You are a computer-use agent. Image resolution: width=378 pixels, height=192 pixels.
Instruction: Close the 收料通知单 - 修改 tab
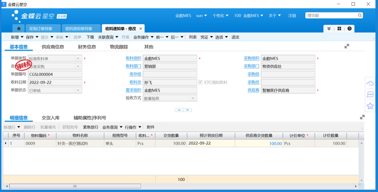pyautogui.click(x=141, y=29)
